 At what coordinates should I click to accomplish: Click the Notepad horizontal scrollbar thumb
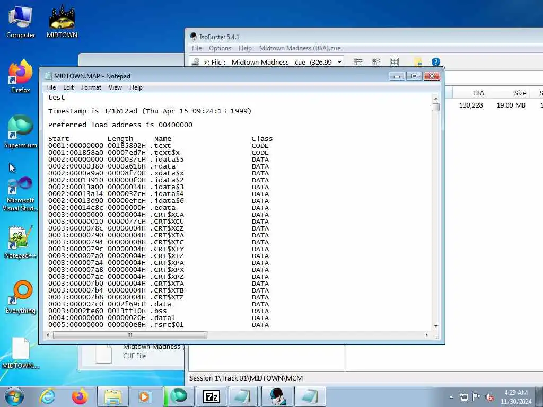(x=130, y=335)
